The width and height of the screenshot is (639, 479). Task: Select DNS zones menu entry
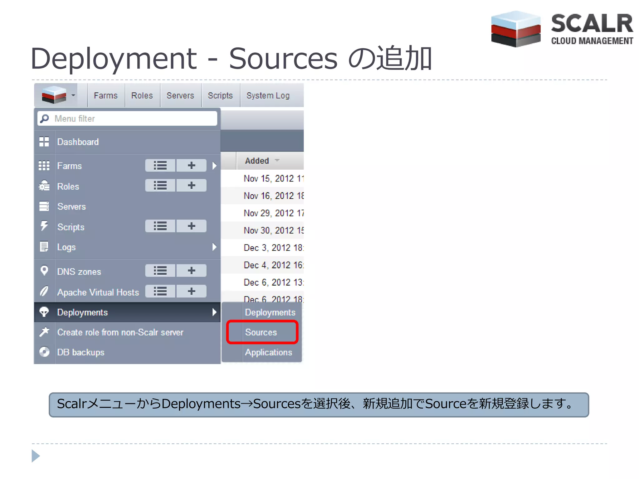(x=79, y=272)
